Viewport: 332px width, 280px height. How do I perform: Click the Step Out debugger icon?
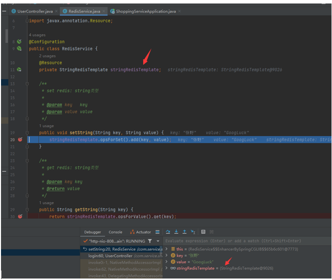tap(184, 232)
